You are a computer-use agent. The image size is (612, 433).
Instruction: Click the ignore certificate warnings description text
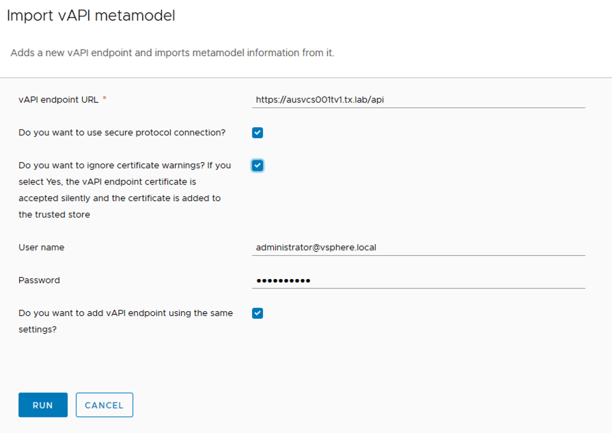[x=124, y=190]
